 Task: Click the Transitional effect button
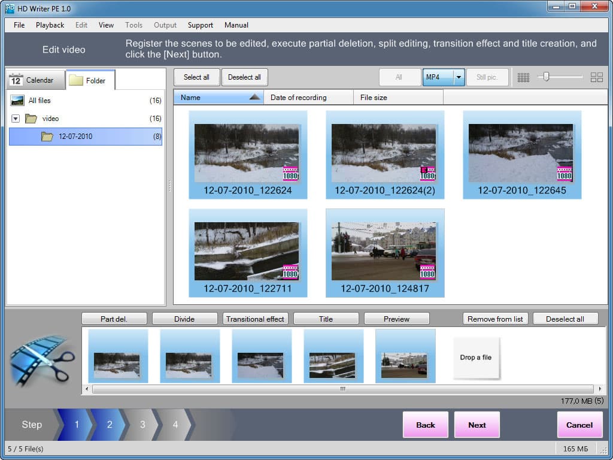tap(255, 319)
